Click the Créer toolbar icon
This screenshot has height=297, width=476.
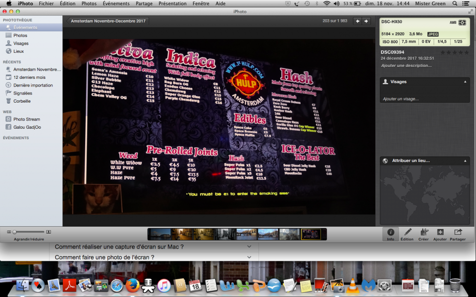click(424, 234)
